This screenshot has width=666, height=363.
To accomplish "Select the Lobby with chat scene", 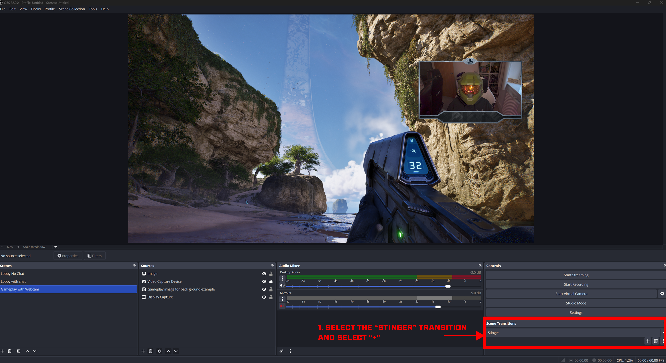I will pos(13,281).
